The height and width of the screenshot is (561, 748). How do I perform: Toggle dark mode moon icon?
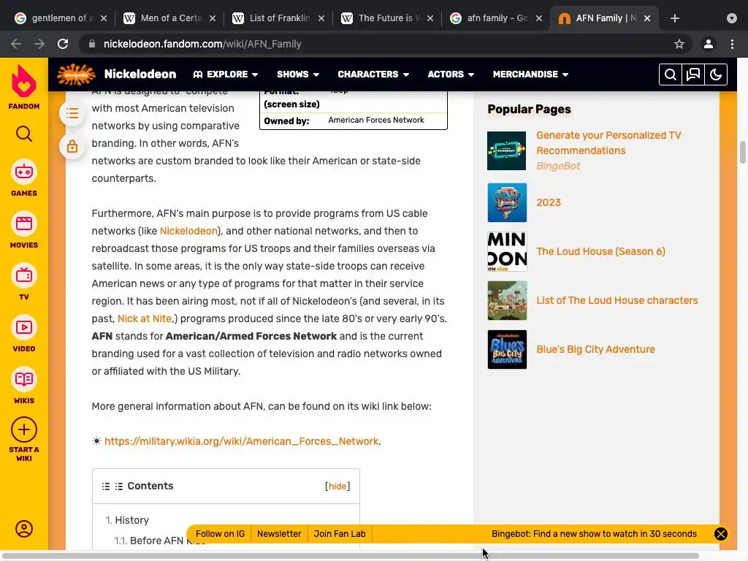click(716, 75)
